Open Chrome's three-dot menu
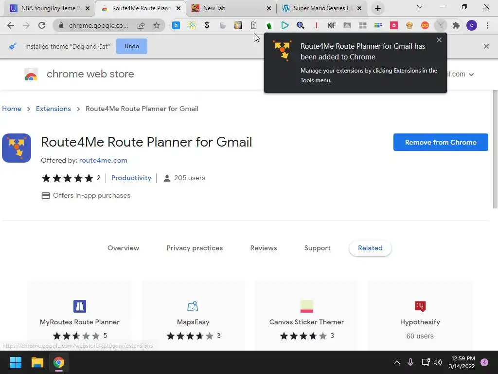Image resolution: width=498 pixels, height=374 pixels. tap(487, 25)
